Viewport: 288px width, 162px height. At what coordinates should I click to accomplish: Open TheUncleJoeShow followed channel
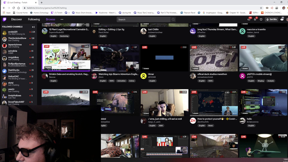[x=18, y=39]
